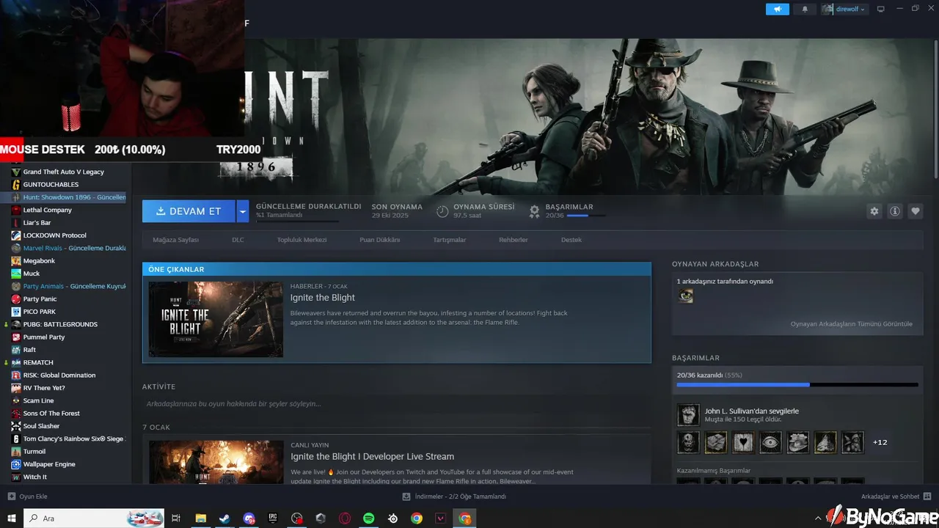The image size is (939, 528).
Task: Open the Developer Live Stream thumbnail
Action: [x=216, y=462]
